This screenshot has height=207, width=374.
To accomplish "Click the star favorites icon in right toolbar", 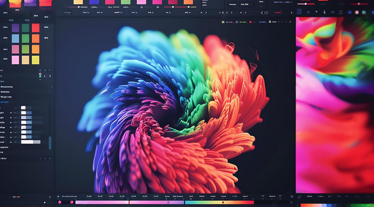I will pos(316,12).
